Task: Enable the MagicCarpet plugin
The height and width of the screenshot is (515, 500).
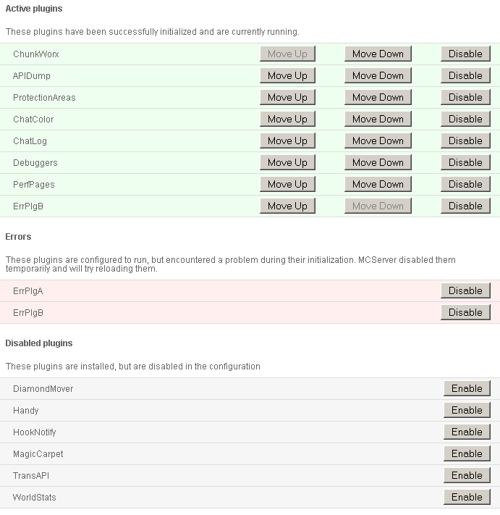Action: point(467,453)
